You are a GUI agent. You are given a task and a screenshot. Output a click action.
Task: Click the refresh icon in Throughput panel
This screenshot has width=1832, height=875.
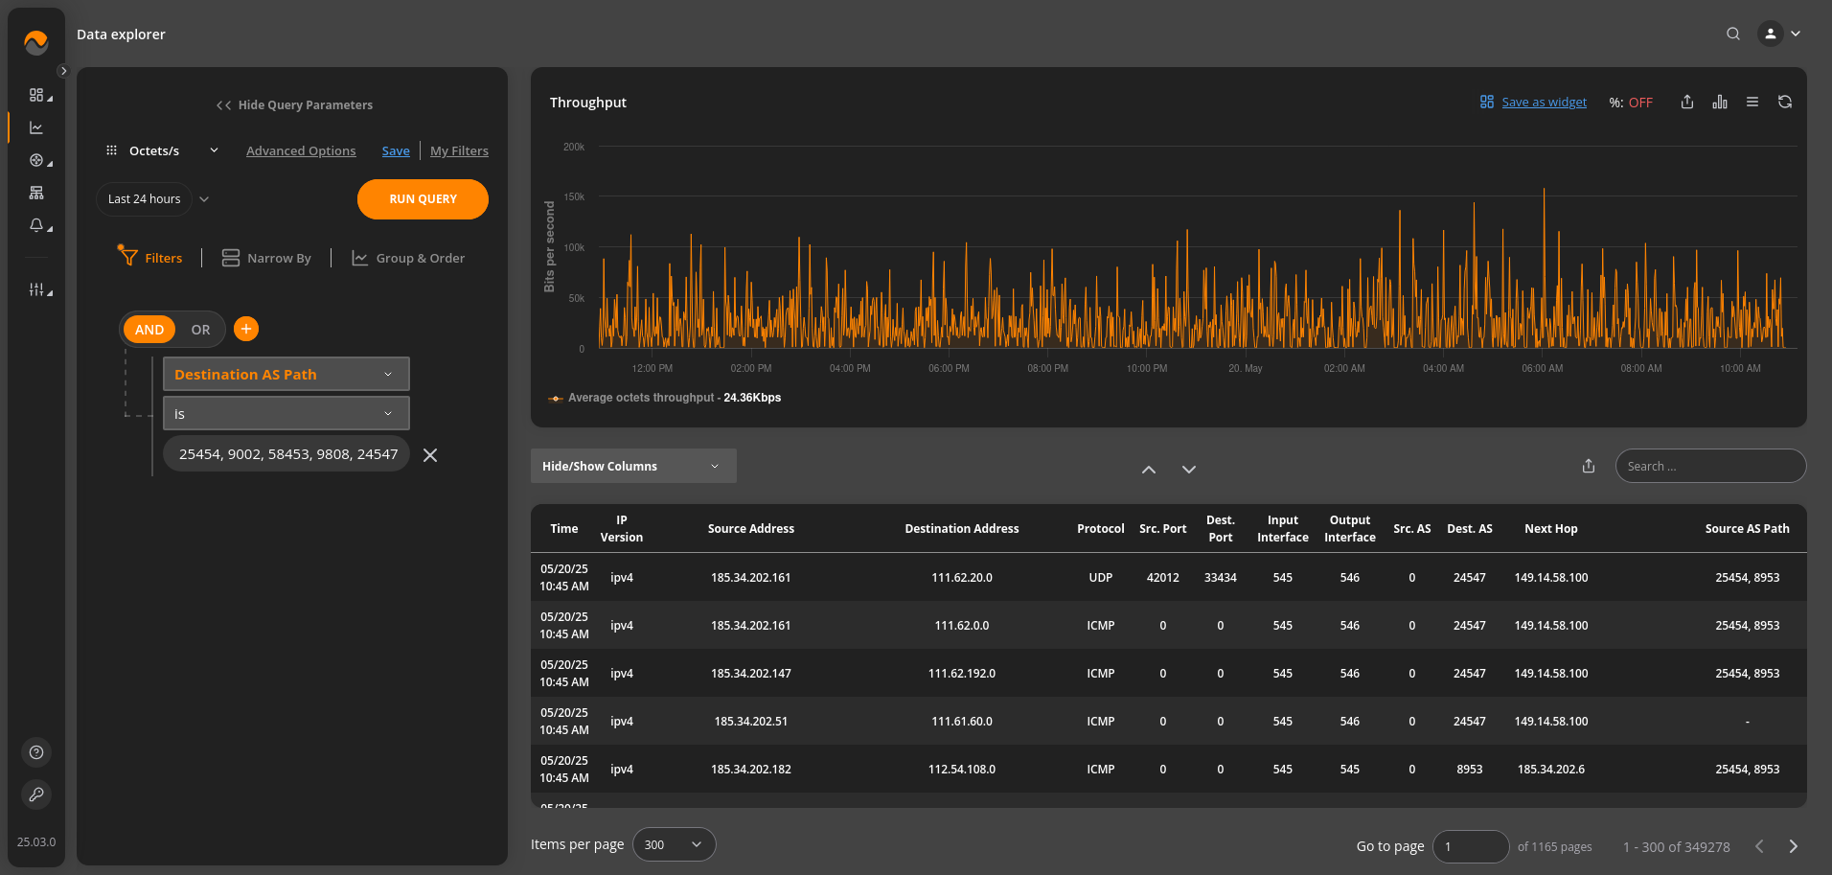[1784, 103]
